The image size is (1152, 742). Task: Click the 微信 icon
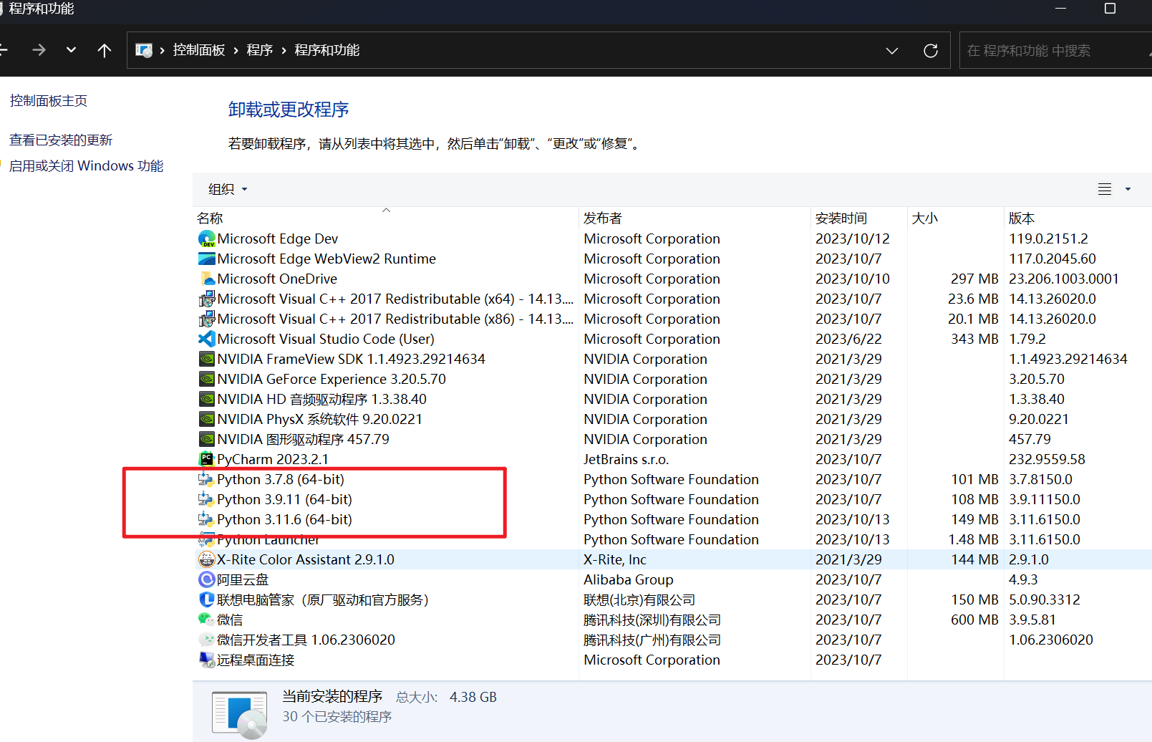(207, 620)
